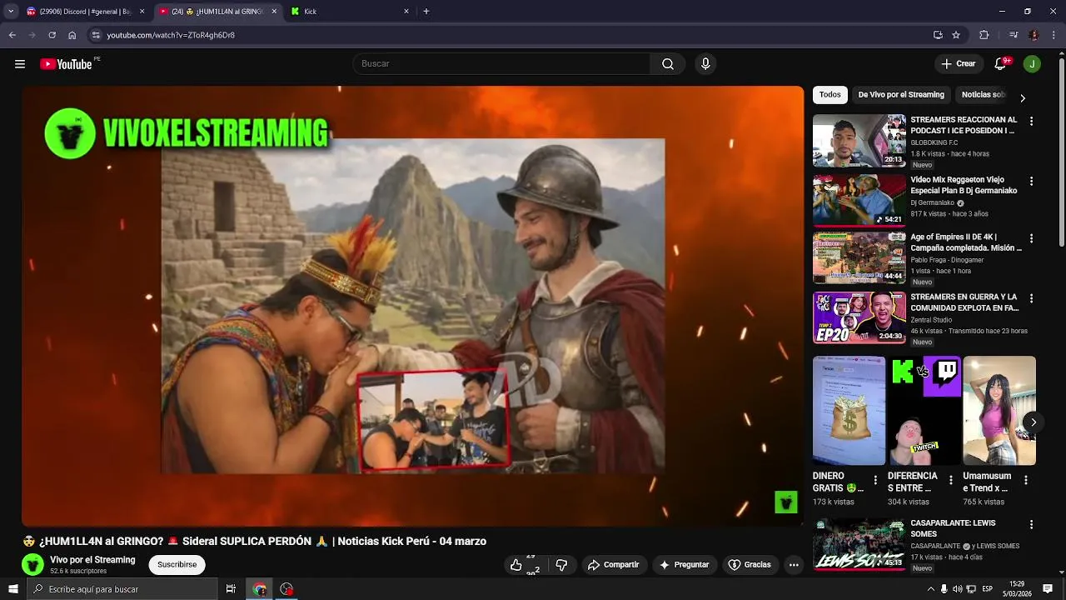The width and height of the screenshot is (1066, 600).
Task: Select the De Vivo por el Streaming chip
Action: click(x=901, y=95)
